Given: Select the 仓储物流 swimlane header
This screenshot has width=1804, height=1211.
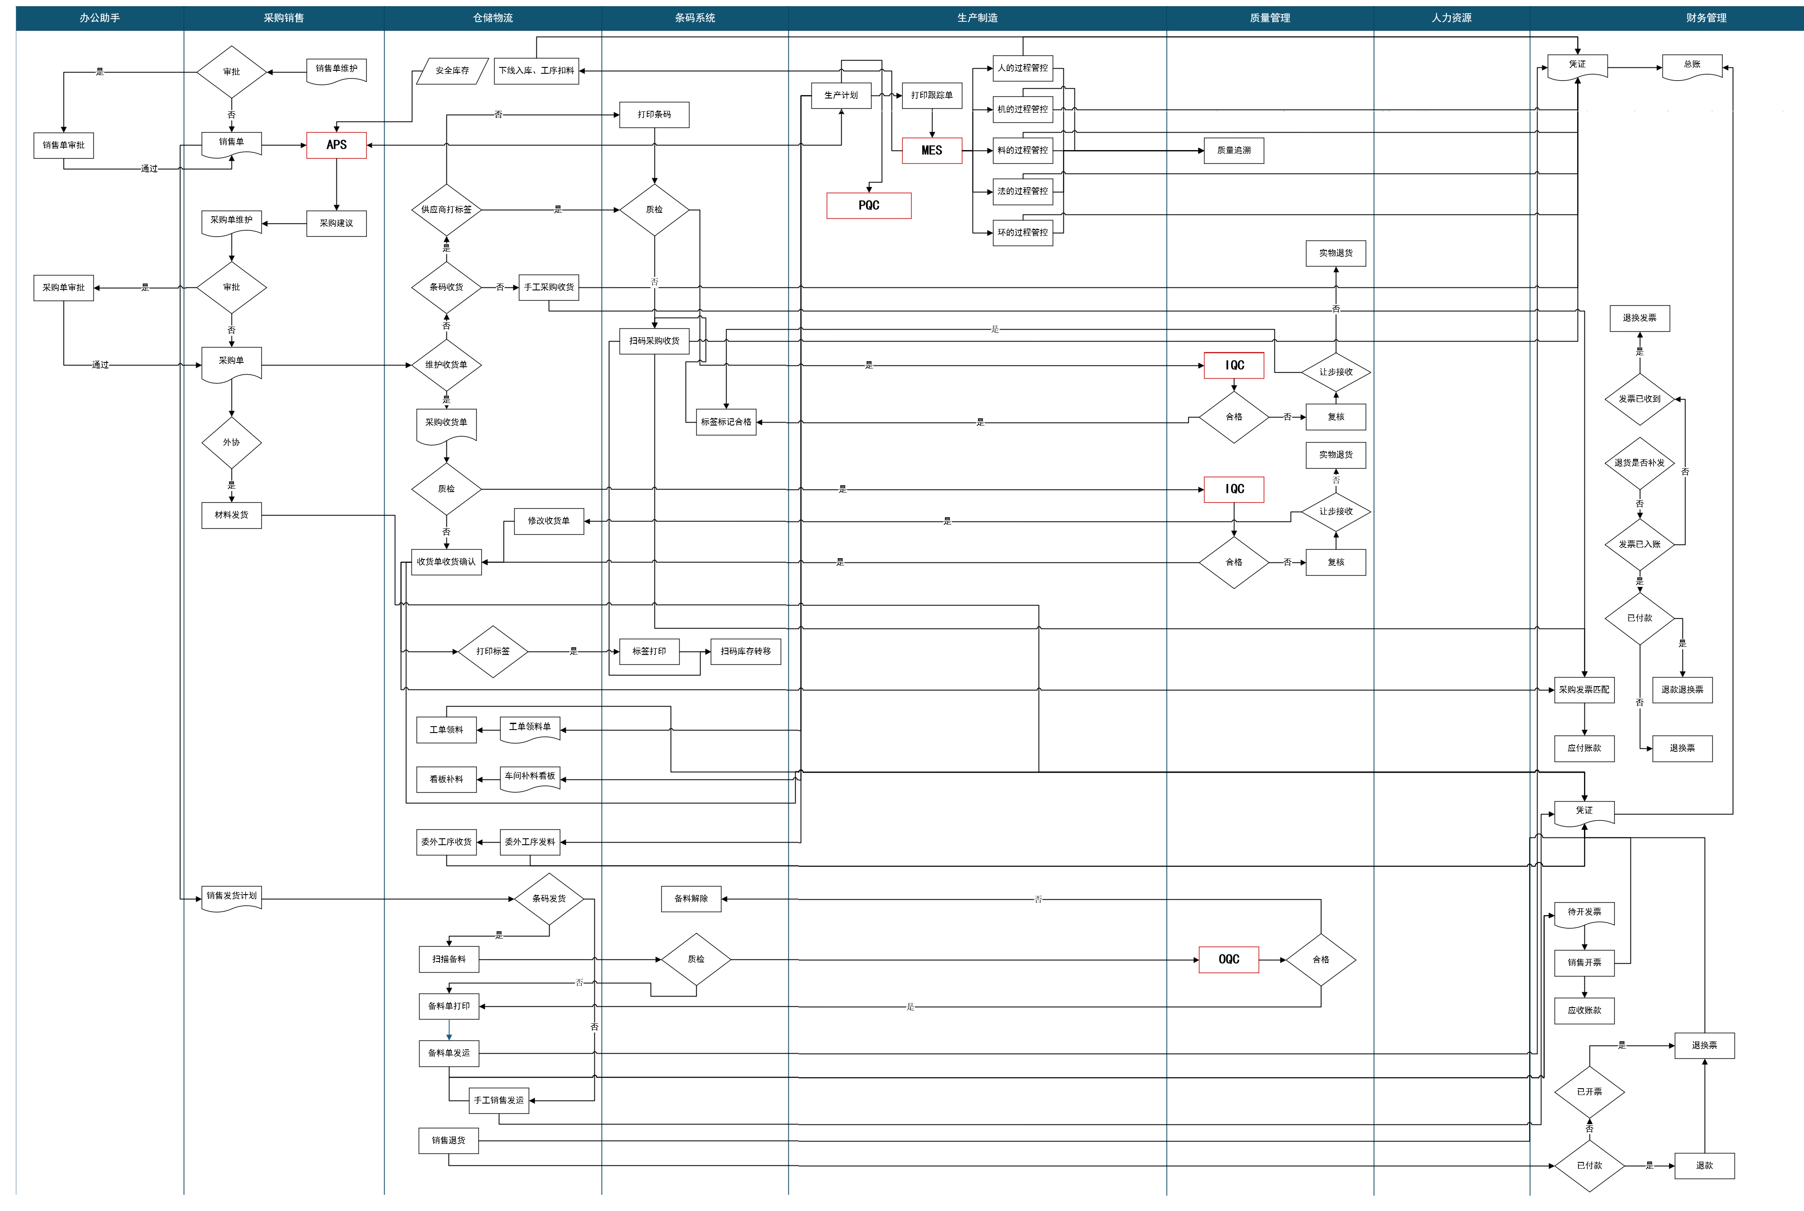Looking at the screenshot, I should 493,18.
